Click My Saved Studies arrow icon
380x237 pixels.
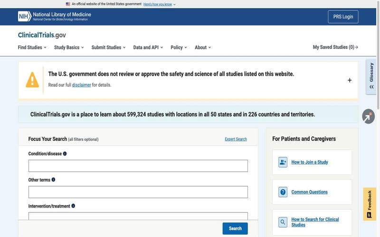point(357,47)
